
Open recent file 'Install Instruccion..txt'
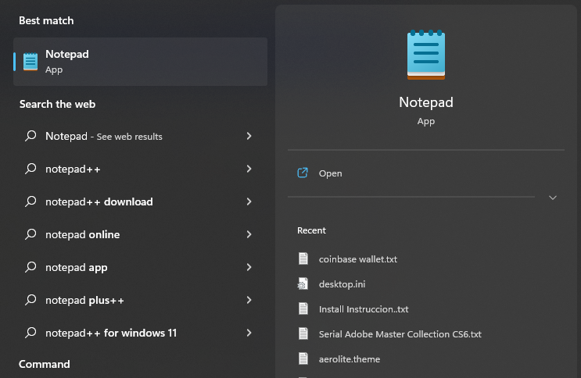pyautogui.click(x=364, y=309)
